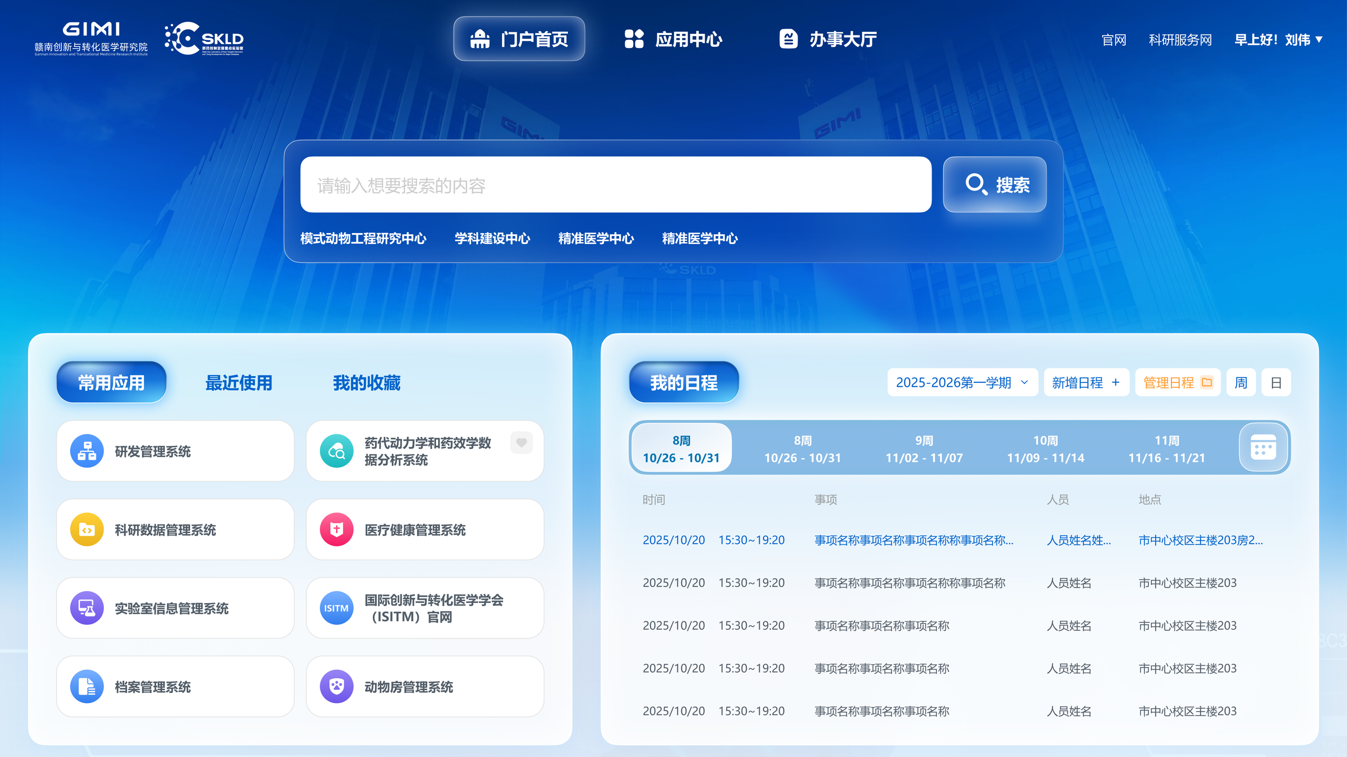
Task: Open the 研发管理系统 app icon
Action: point(87,451)
